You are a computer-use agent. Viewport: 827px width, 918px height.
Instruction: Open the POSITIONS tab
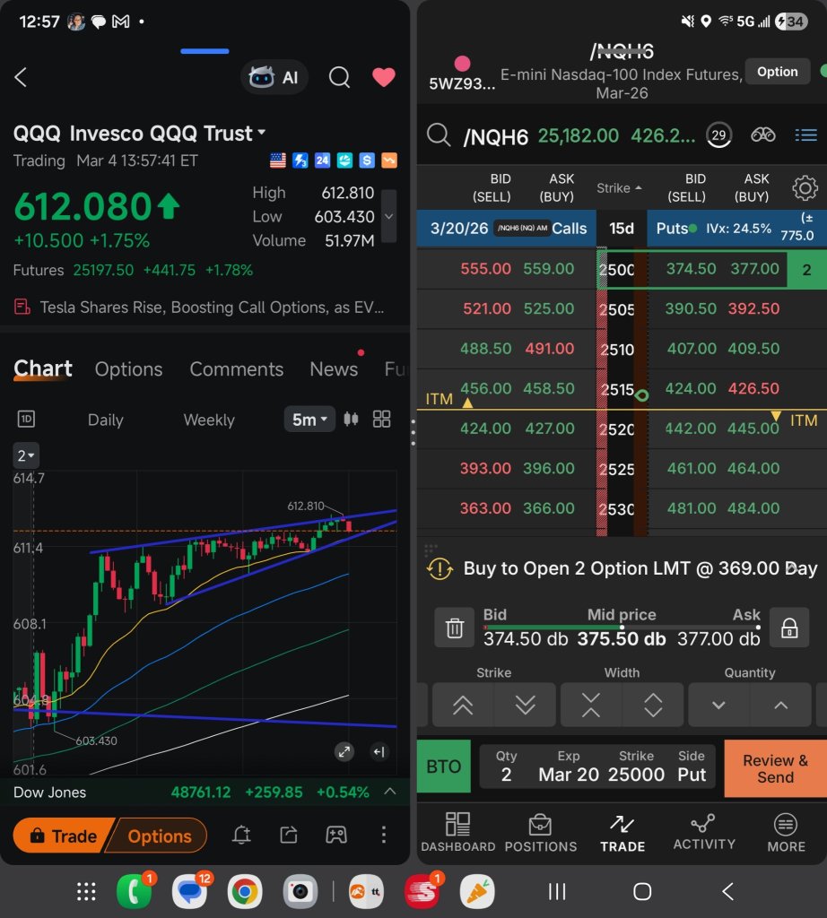pyautogui.click(x=541, y=833)
